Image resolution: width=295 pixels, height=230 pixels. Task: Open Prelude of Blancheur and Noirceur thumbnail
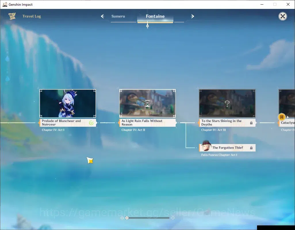(x=68, y=103)
